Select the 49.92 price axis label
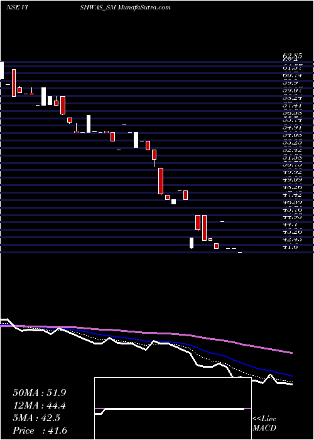This screenshot has height=440, width=314. click(x=292, y=172)
